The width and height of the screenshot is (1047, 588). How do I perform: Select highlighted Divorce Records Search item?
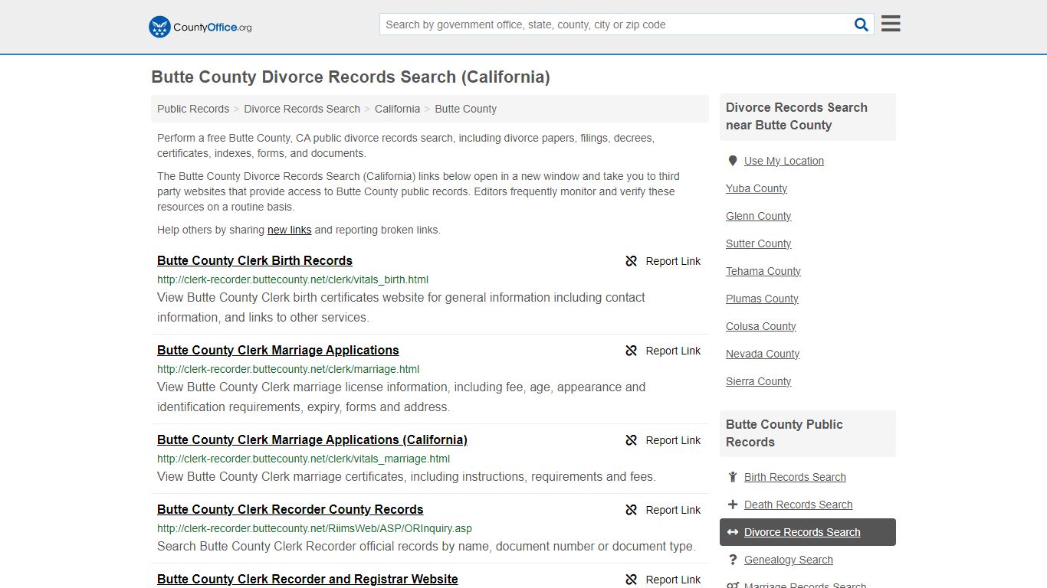(x=808, y=532)
